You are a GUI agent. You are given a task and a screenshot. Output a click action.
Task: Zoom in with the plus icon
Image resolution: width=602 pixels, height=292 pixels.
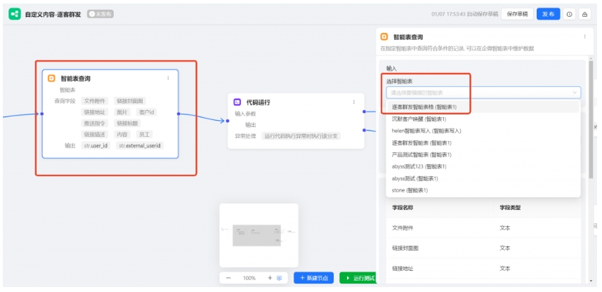(270, 278)
